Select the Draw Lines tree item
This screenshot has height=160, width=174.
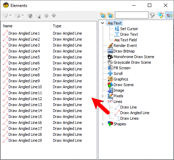129,118
